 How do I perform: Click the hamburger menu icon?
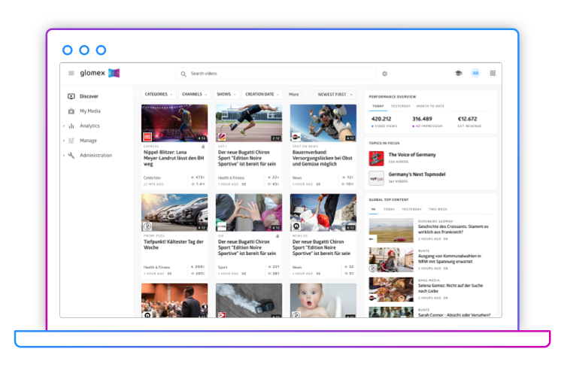(x=71, y=73)
